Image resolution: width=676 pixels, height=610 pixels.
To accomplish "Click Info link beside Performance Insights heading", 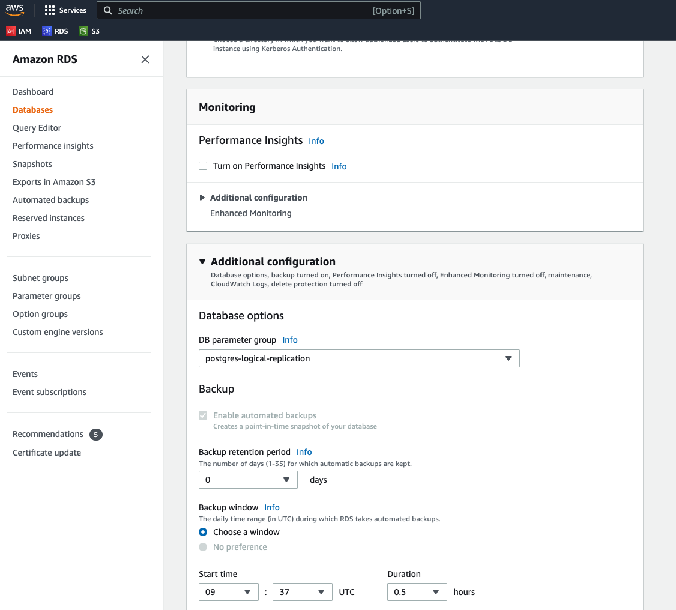I will 316,142.
